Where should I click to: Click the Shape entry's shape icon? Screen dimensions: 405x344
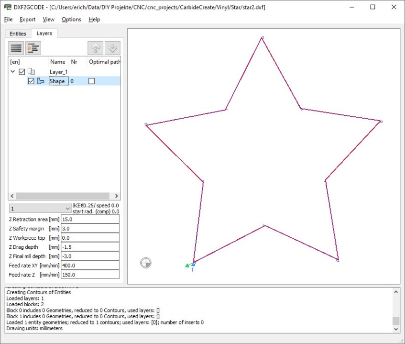coord(41,81)
